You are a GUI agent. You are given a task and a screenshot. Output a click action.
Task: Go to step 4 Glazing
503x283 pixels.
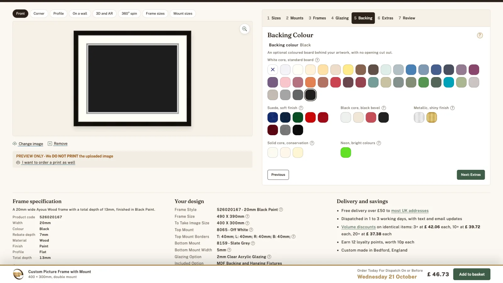pos(340,18)
